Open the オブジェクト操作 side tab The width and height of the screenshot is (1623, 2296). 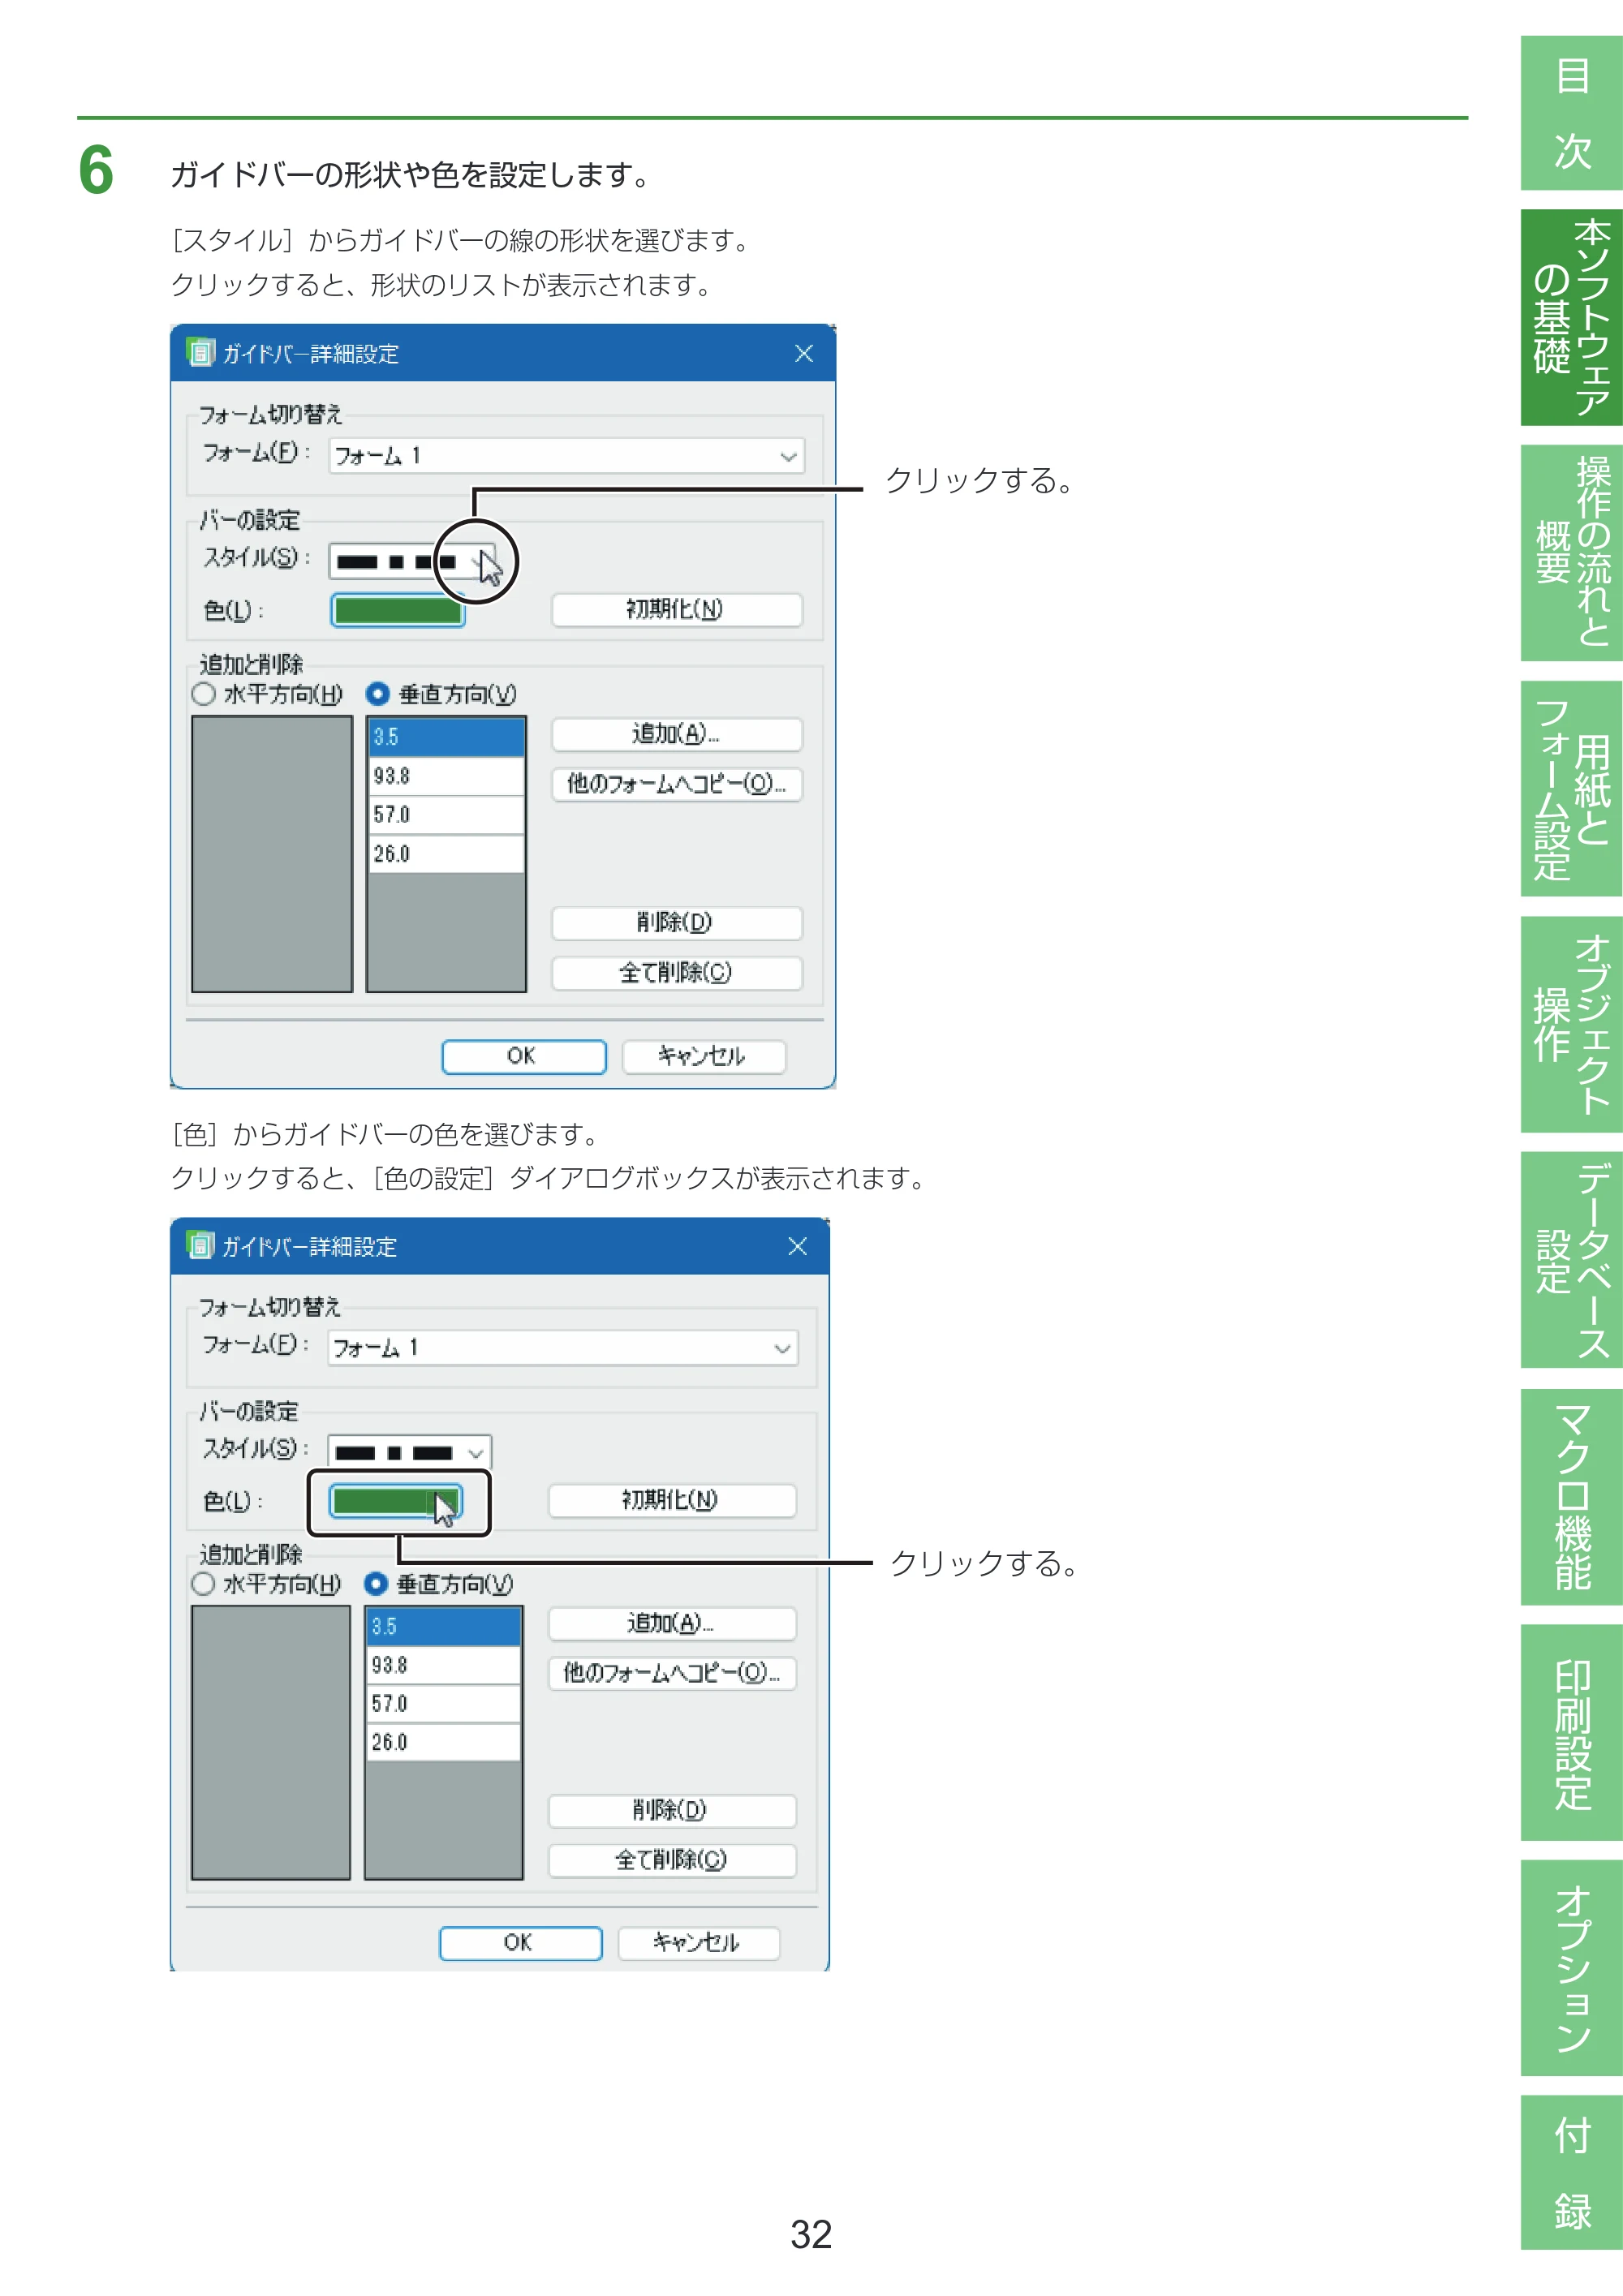pos(1571,1024)
